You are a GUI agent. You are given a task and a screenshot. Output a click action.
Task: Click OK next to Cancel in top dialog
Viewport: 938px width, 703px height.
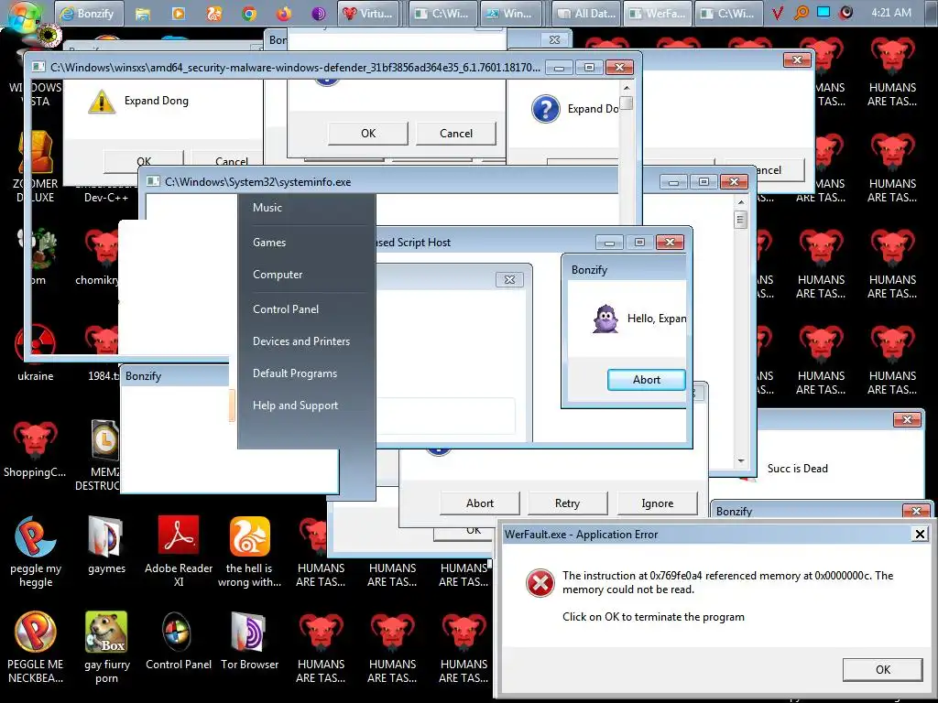(x=368, y=134)
